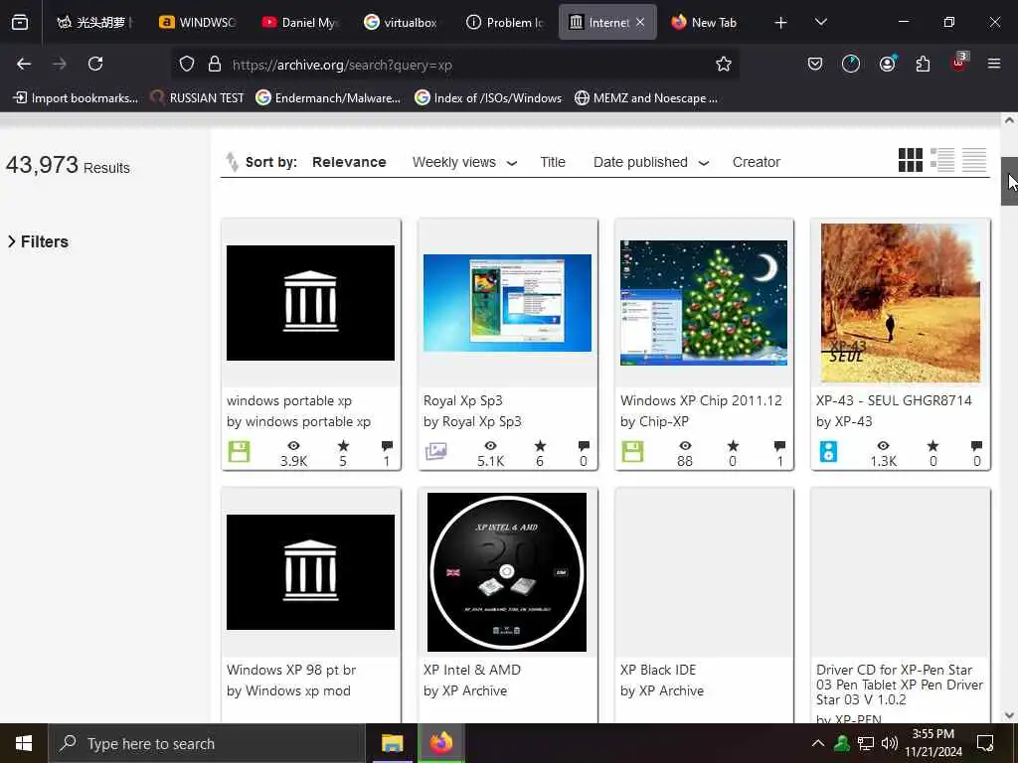Viewport: 1018px width, 763px height.
Task: Reload the current archive.org page
Action: tap(95, 64)
